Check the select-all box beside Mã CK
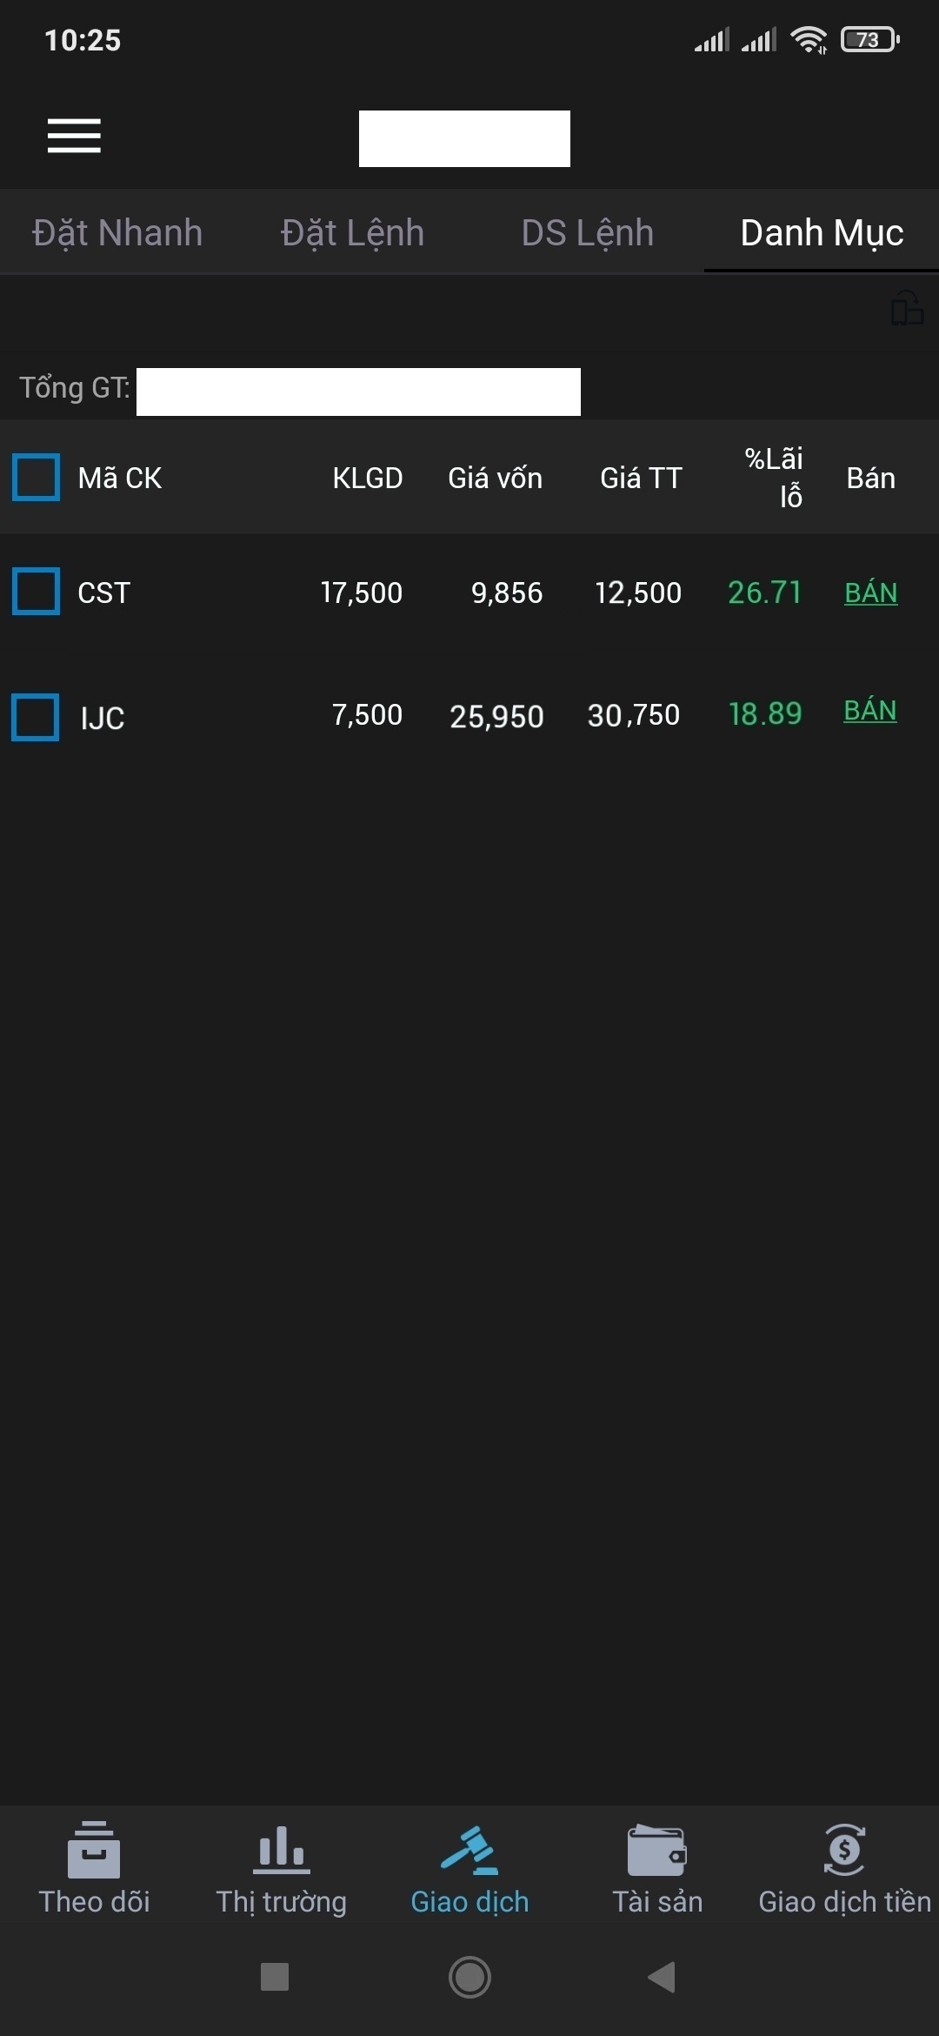 36,478
